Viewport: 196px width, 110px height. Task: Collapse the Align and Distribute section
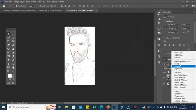(164, 38)
